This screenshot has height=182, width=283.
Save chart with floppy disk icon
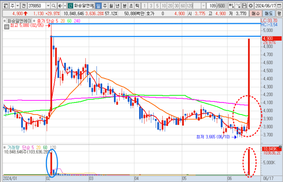(x=244, y=6)
